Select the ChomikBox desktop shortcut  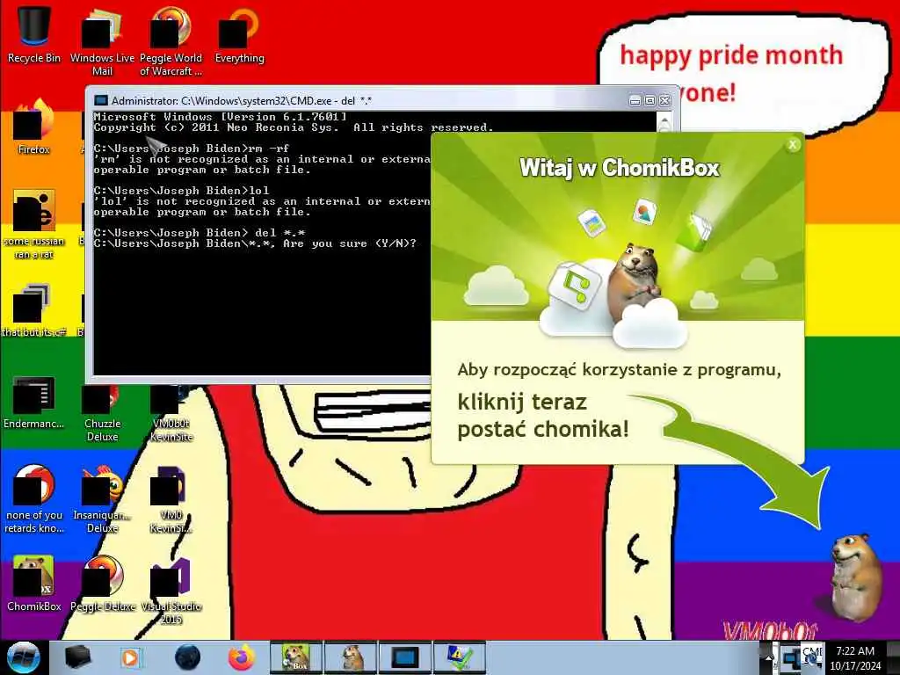[34, 584]
